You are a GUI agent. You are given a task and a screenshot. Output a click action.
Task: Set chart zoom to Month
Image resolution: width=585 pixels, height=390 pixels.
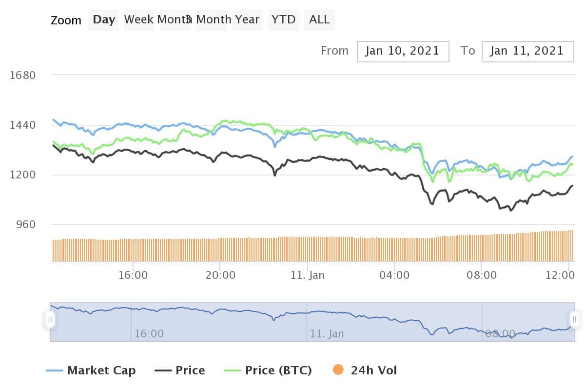click(x=173, y=20)
